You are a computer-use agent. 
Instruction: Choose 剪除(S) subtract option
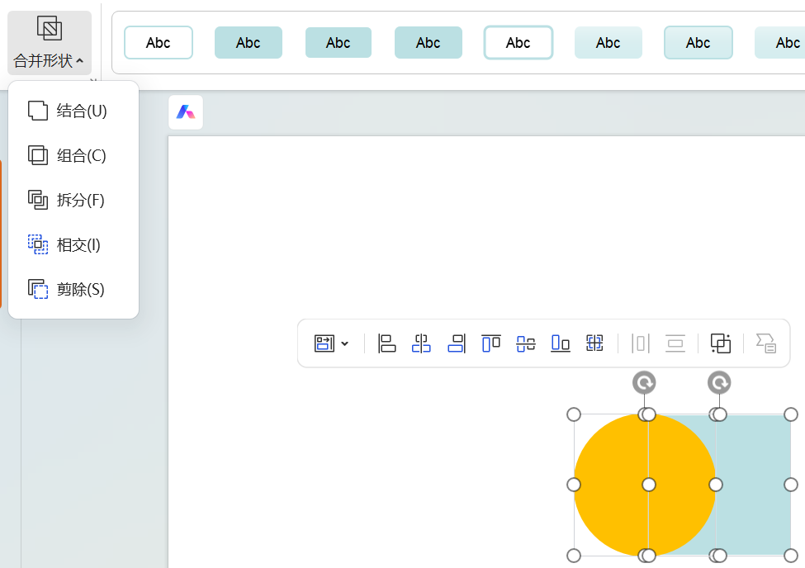tap(73, 290)
